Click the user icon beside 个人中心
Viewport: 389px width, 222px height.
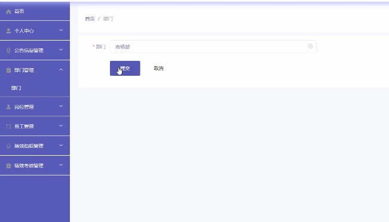(8, 30)
